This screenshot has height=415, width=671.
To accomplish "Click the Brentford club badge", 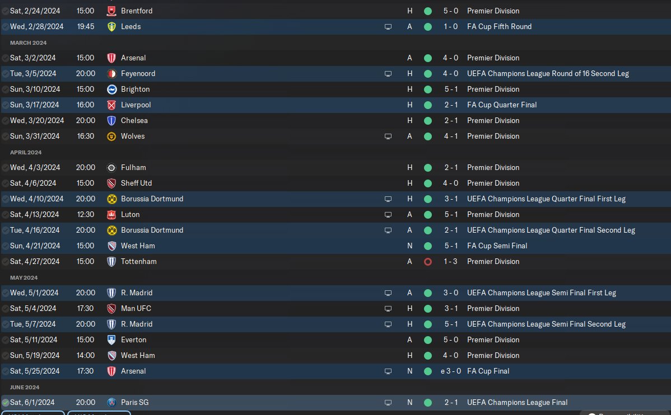I will pyautogui.click(x=111, y=11).
